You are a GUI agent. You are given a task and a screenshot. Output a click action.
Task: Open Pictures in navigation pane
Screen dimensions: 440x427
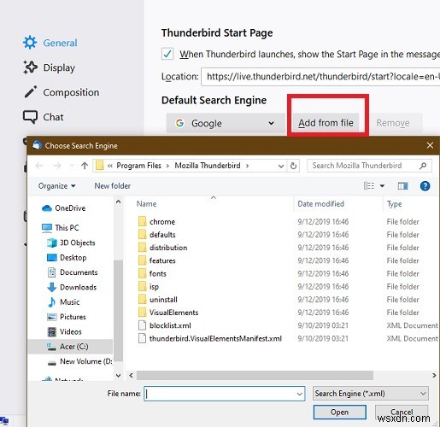67,317
